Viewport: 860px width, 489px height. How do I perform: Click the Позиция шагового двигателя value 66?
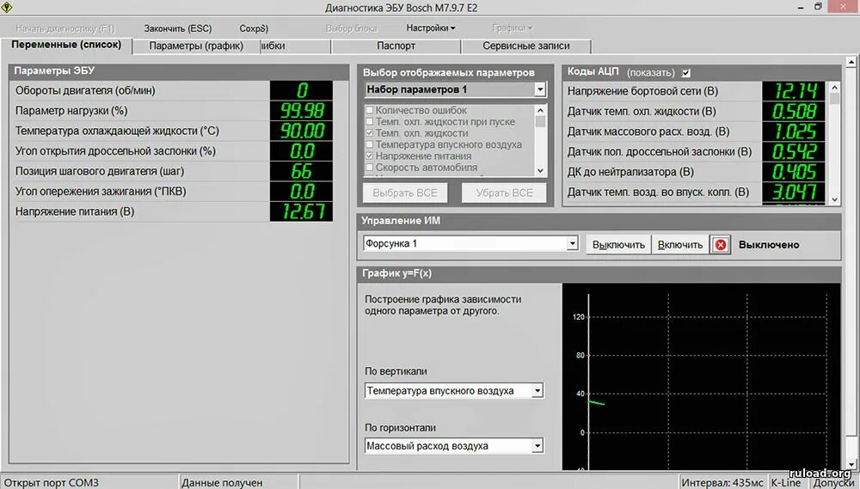point(301,171)
